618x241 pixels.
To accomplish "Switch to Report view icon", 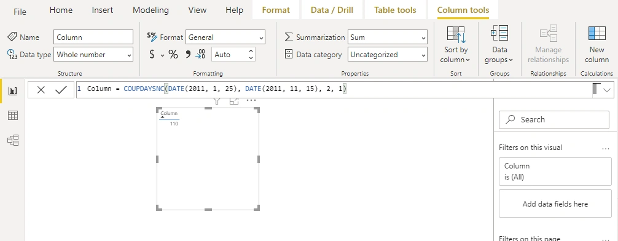I will pos(13,91).
